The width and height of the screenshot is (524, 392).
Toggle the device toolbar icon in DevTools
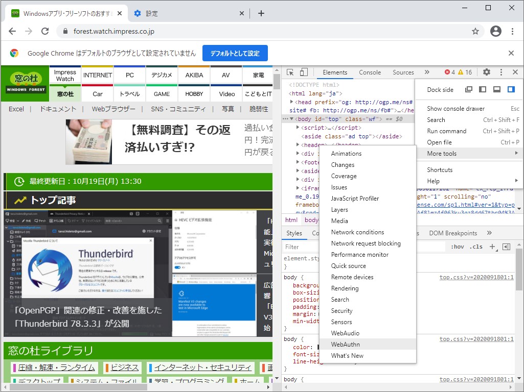(x=303, y=72)
